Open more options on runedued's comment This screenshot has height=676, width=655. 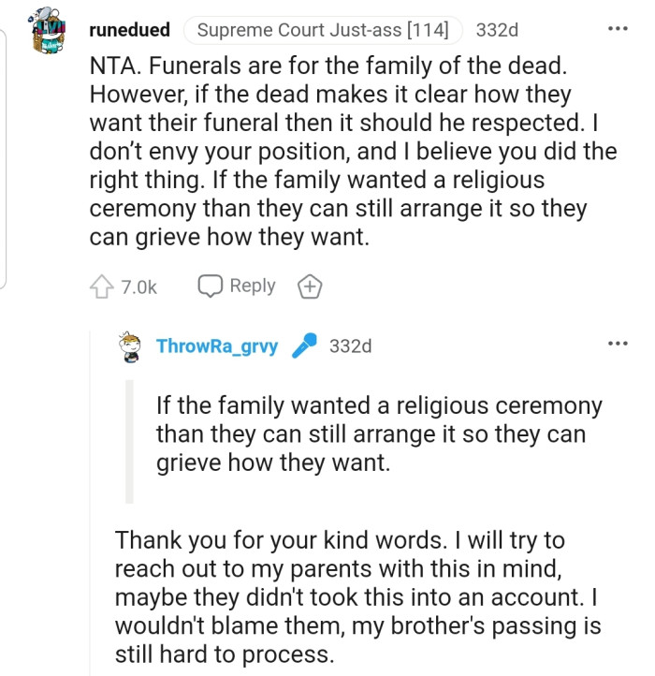pyautogui.click(x=617, y=29)
